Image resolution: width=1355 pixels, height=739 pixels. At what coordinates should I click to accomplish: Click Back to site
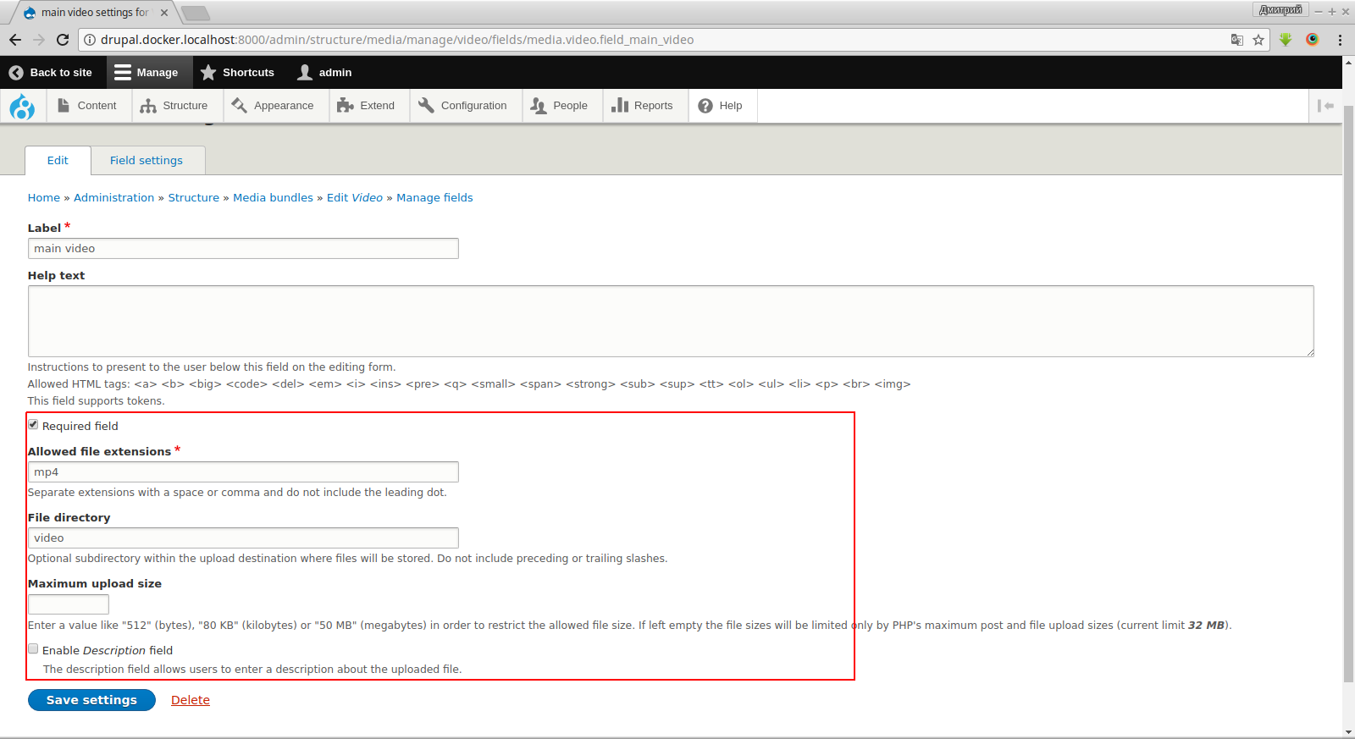[50, 73]
